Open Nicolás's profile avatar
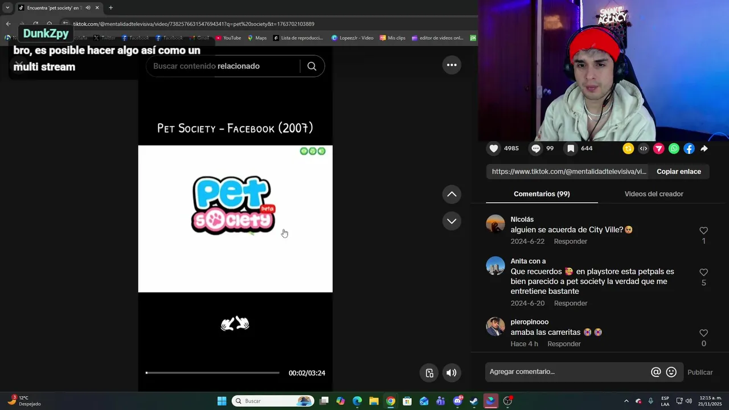 495,224
